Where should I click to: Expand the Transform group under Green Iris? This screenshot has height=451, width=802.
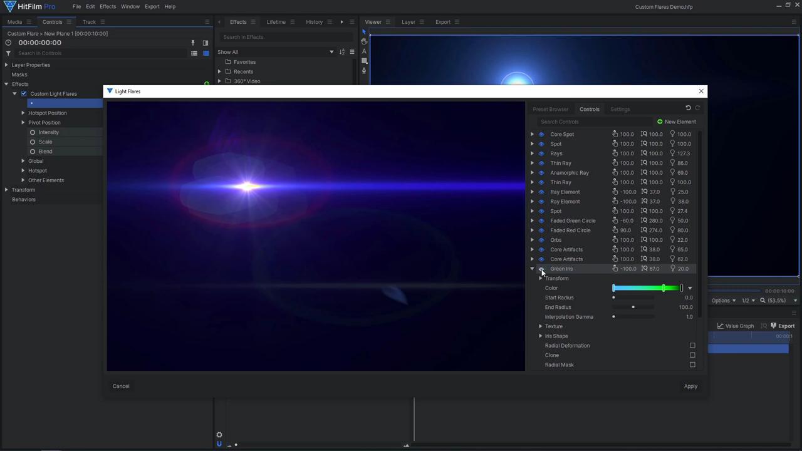point(541,278)
